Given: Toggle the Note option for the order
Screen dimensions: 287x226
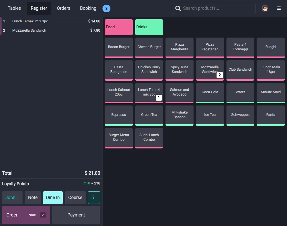Looking at the screenshot, I should [33, 197].
